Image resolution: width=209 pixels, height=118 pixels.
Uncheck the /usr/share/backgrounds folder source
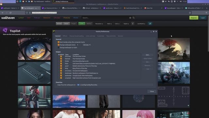click(61, 61)
